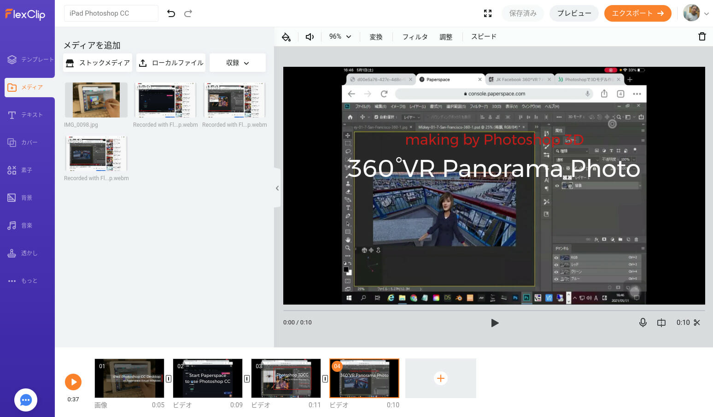Click the エクスポート export button
This screenshot has width=713, height=417.
637,13
